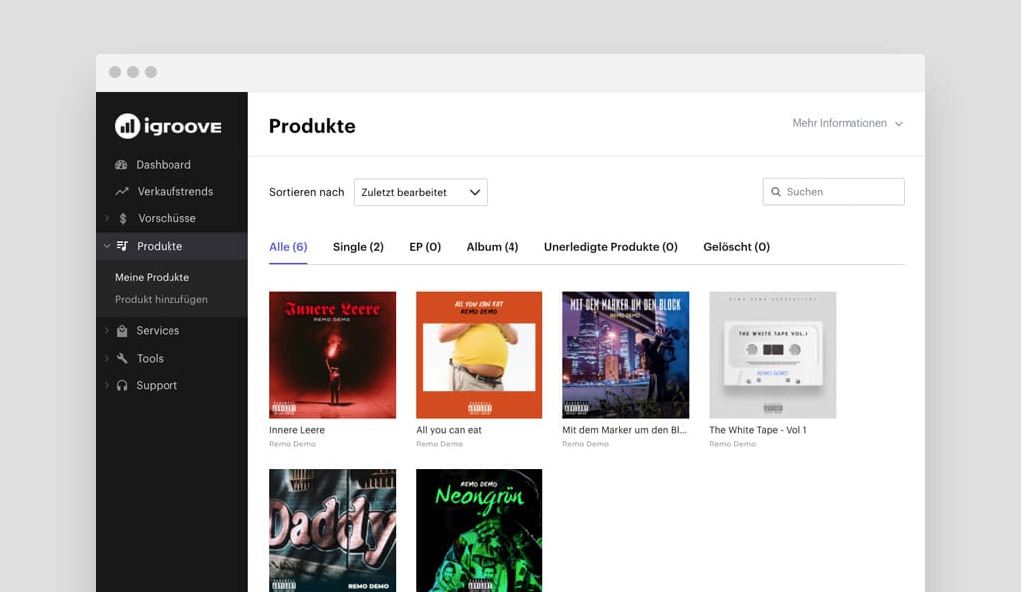Click the magnifier icon in search box
Screen dimensions: 1021x592
[x=776, y=192]
